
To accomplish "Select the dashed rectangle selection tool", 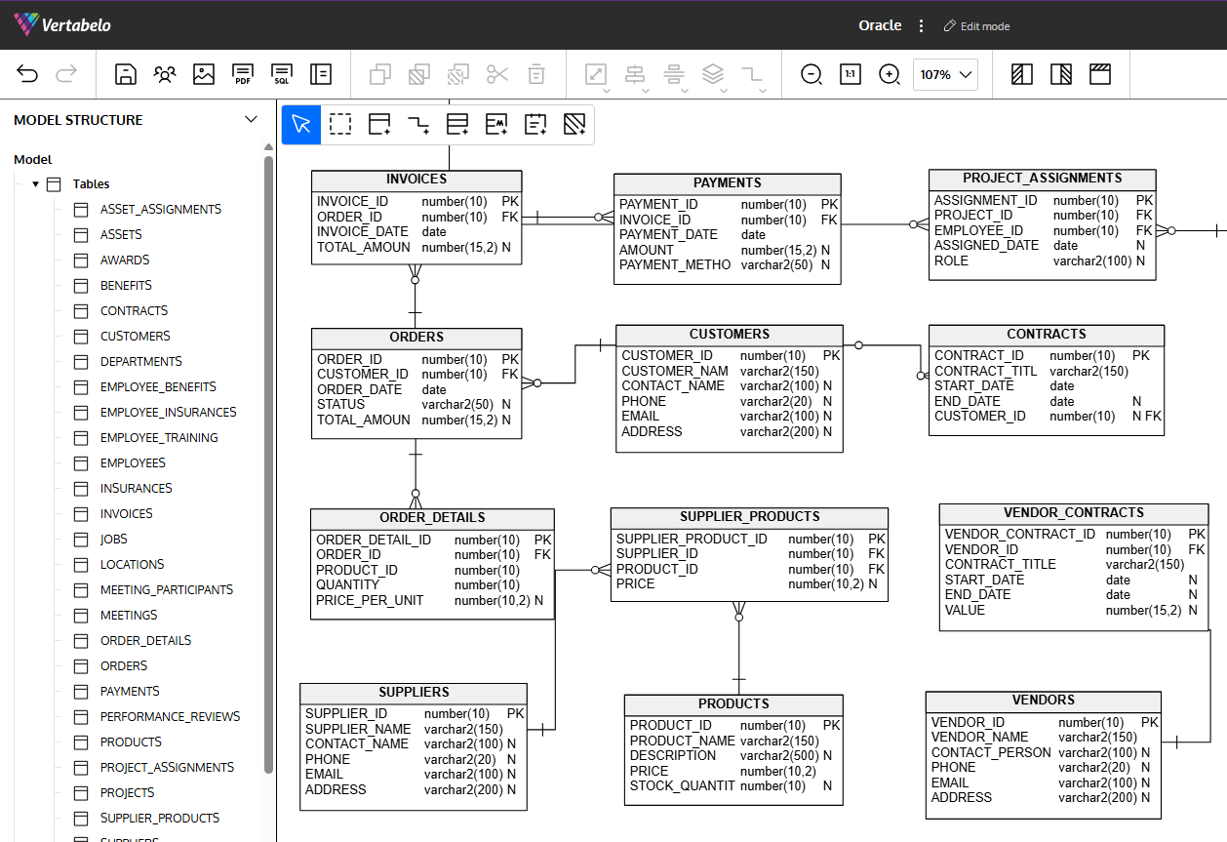I will point(340,125).
